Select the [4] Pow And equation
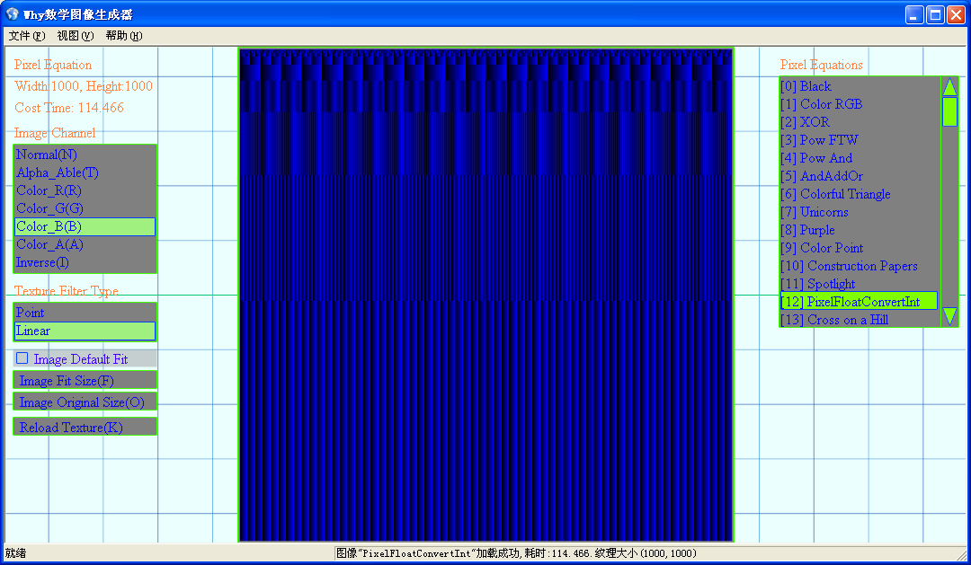This screenshot has width=971, height=565. (x=860, y=158)
